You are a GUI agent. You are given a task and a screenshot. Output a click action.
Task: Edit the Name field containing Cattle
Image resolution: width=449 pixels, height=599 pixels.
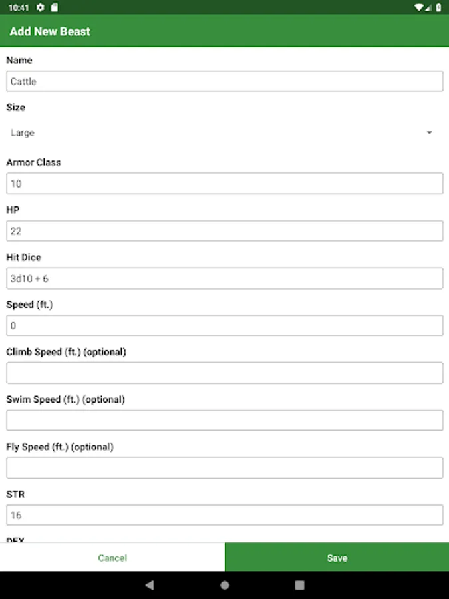(x=225, y=81)
